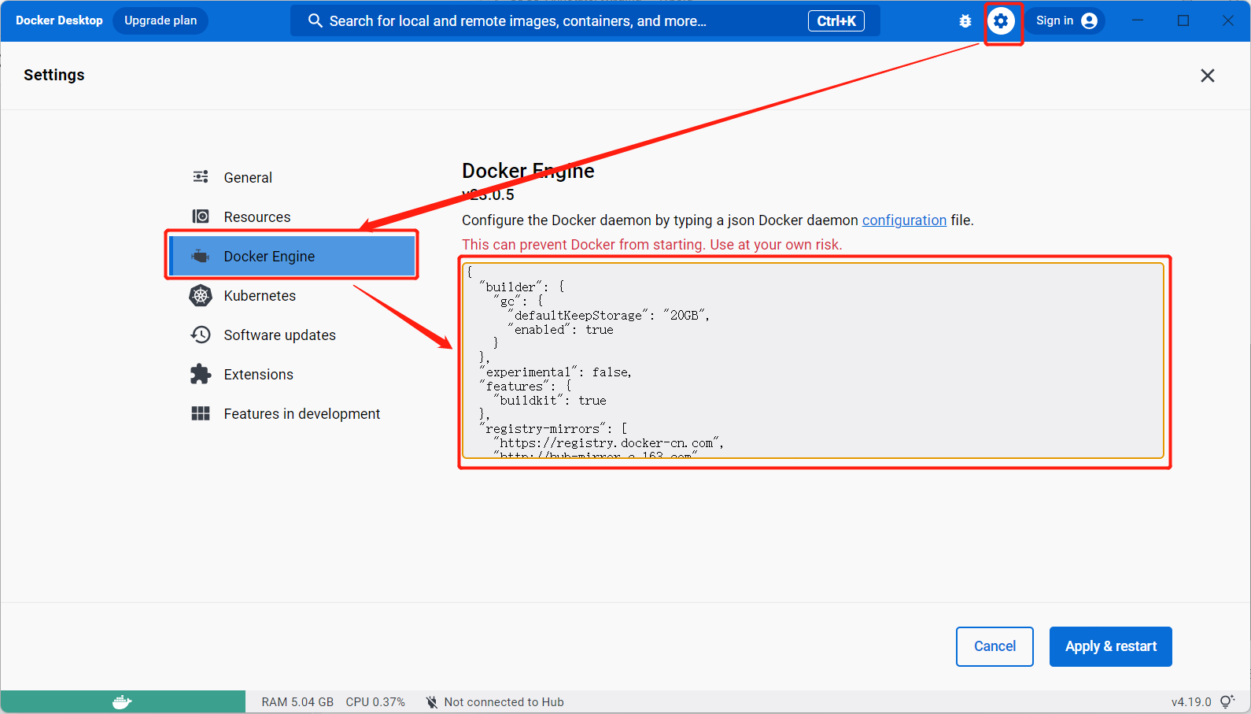1251x714 pixels.
Task: Click the "experimental": false line
Action: [x=555, y=372]
